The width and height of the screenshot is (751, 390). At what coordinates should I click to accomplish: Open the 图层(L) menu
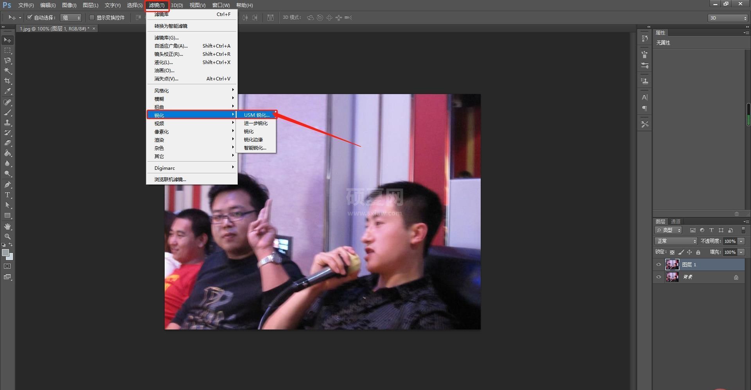point(90,5)
